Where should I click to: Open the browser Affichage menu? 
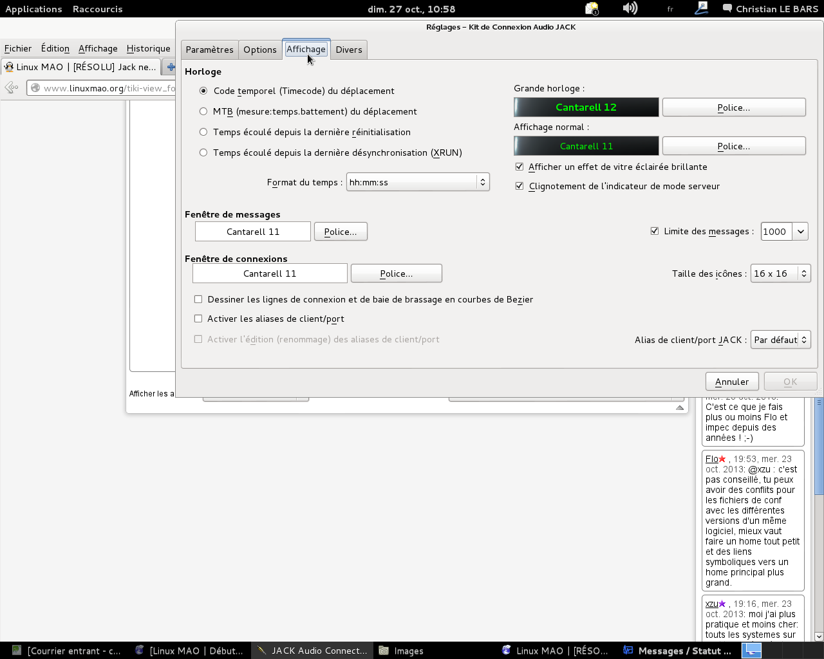pyautogui.click(x=98, y=48)
